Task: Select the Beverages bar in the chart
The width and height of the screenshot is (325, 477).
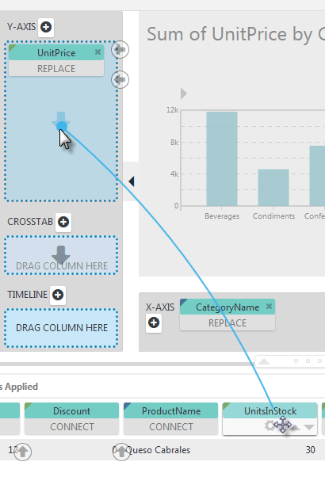Action: (x=222, y=158)
